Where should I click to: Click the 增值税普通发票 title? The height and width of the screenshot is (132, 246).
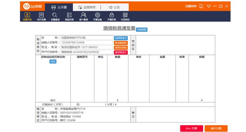pyautogui.click(x=119, y=28)
